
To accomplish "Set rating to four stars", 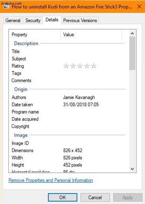I will (87, 66).
